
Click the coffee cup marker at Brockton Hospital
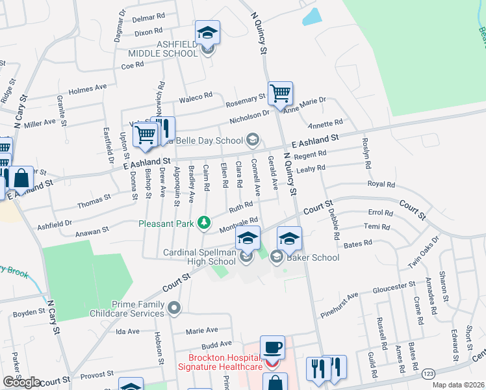point(272,348)
